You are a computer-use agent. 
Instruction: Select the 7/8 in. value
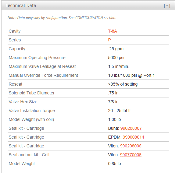point(114,102)
